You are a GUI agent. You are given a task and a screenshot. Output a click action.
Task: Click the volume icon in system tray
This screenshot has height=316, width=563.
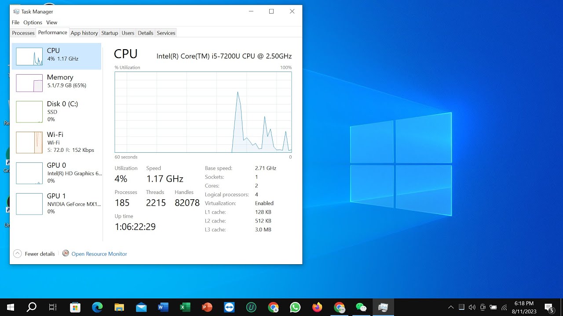point(472,307)
